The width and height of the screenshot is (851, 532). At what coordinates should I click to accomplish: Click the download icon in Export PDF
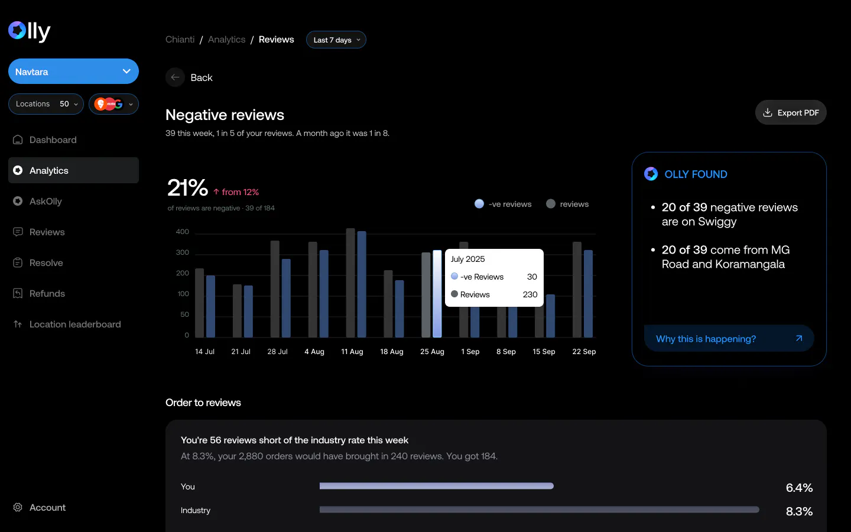click(768, 112)
